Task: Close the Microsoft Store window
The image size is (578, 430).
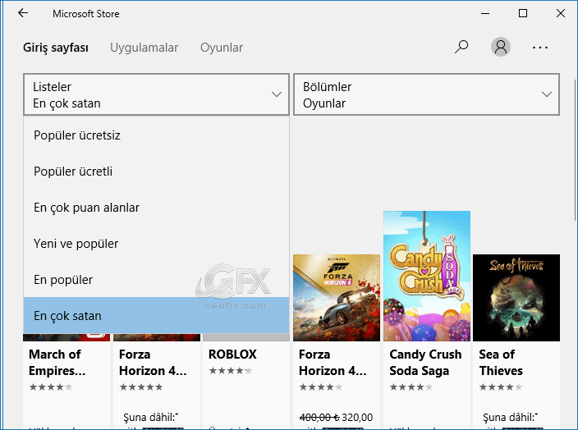Action: tap(561, 14)
